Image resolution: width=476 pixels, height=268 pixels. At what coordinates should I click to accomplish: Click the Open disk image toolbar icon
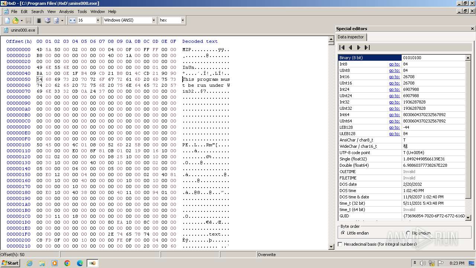[56, 20]
